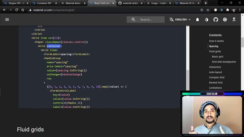Click the search magnifier icon
Image resolution: width=244 pixels, height=137 pixels.
click(133, 19)
